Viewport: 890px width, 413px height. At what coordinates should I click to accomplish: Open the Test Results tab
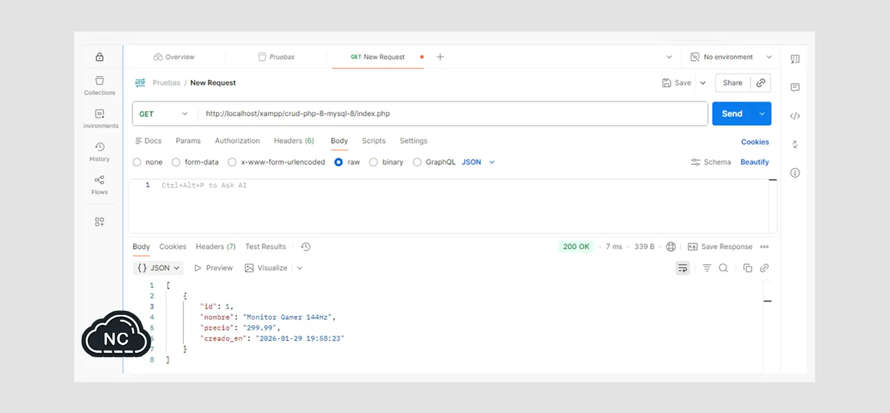(266, 247)
